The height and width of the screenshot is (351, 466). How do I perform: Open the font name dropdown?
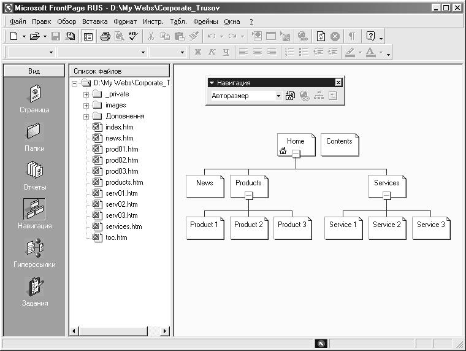coord(143,52)
